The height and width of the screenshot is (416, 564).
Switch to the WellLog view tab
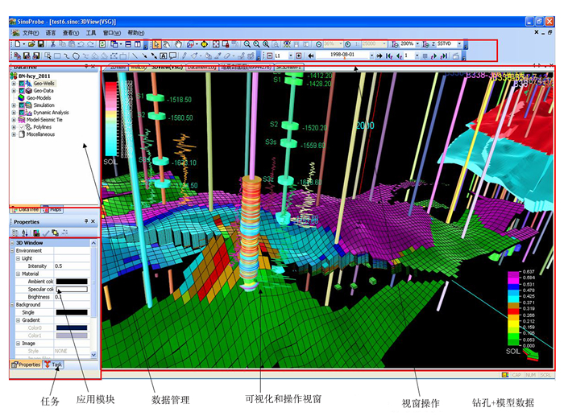pos(139,68)
